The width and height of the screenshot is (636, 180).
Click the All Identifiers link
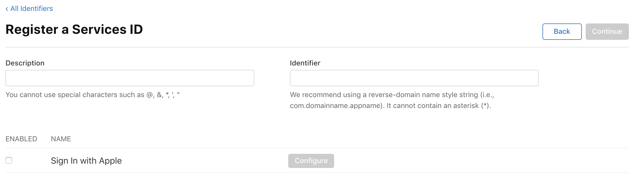pos(31,9)
